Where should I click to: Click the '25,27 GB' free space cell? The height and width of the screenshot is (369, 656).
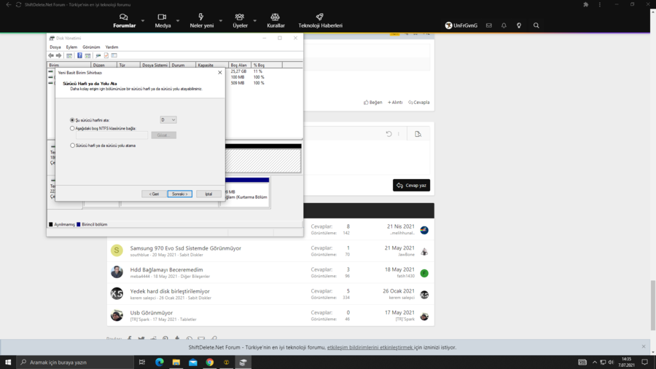pyautogui.click(x=238, y=71)
